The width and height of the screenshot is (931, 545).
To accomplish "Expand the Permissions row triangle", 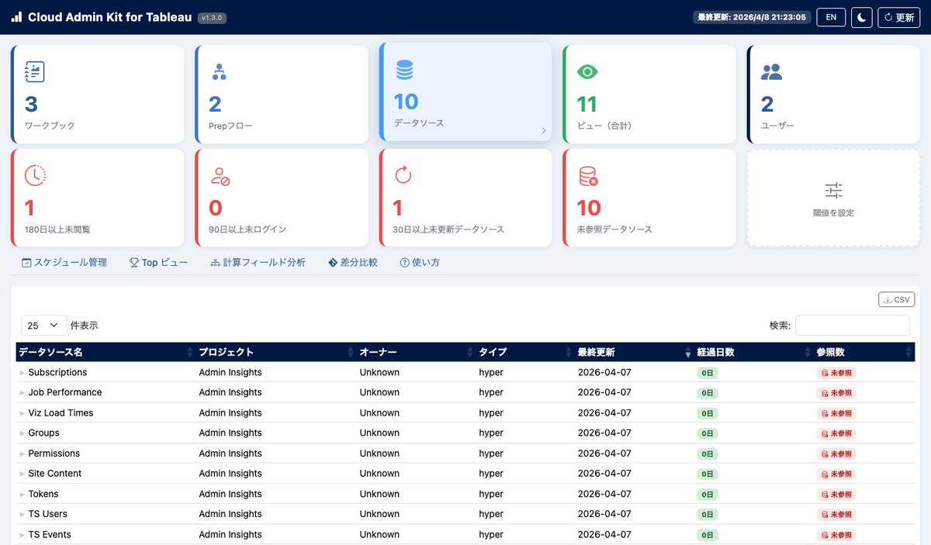I will [x=22, y=454].
